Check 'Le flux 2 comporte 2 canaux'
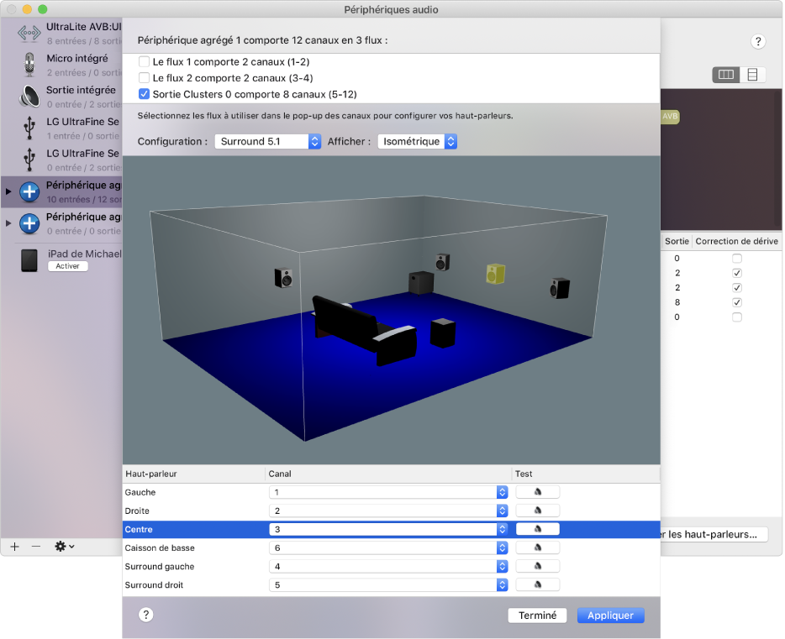The width and height of the screenshot is (785, 639). pos(145,78)
